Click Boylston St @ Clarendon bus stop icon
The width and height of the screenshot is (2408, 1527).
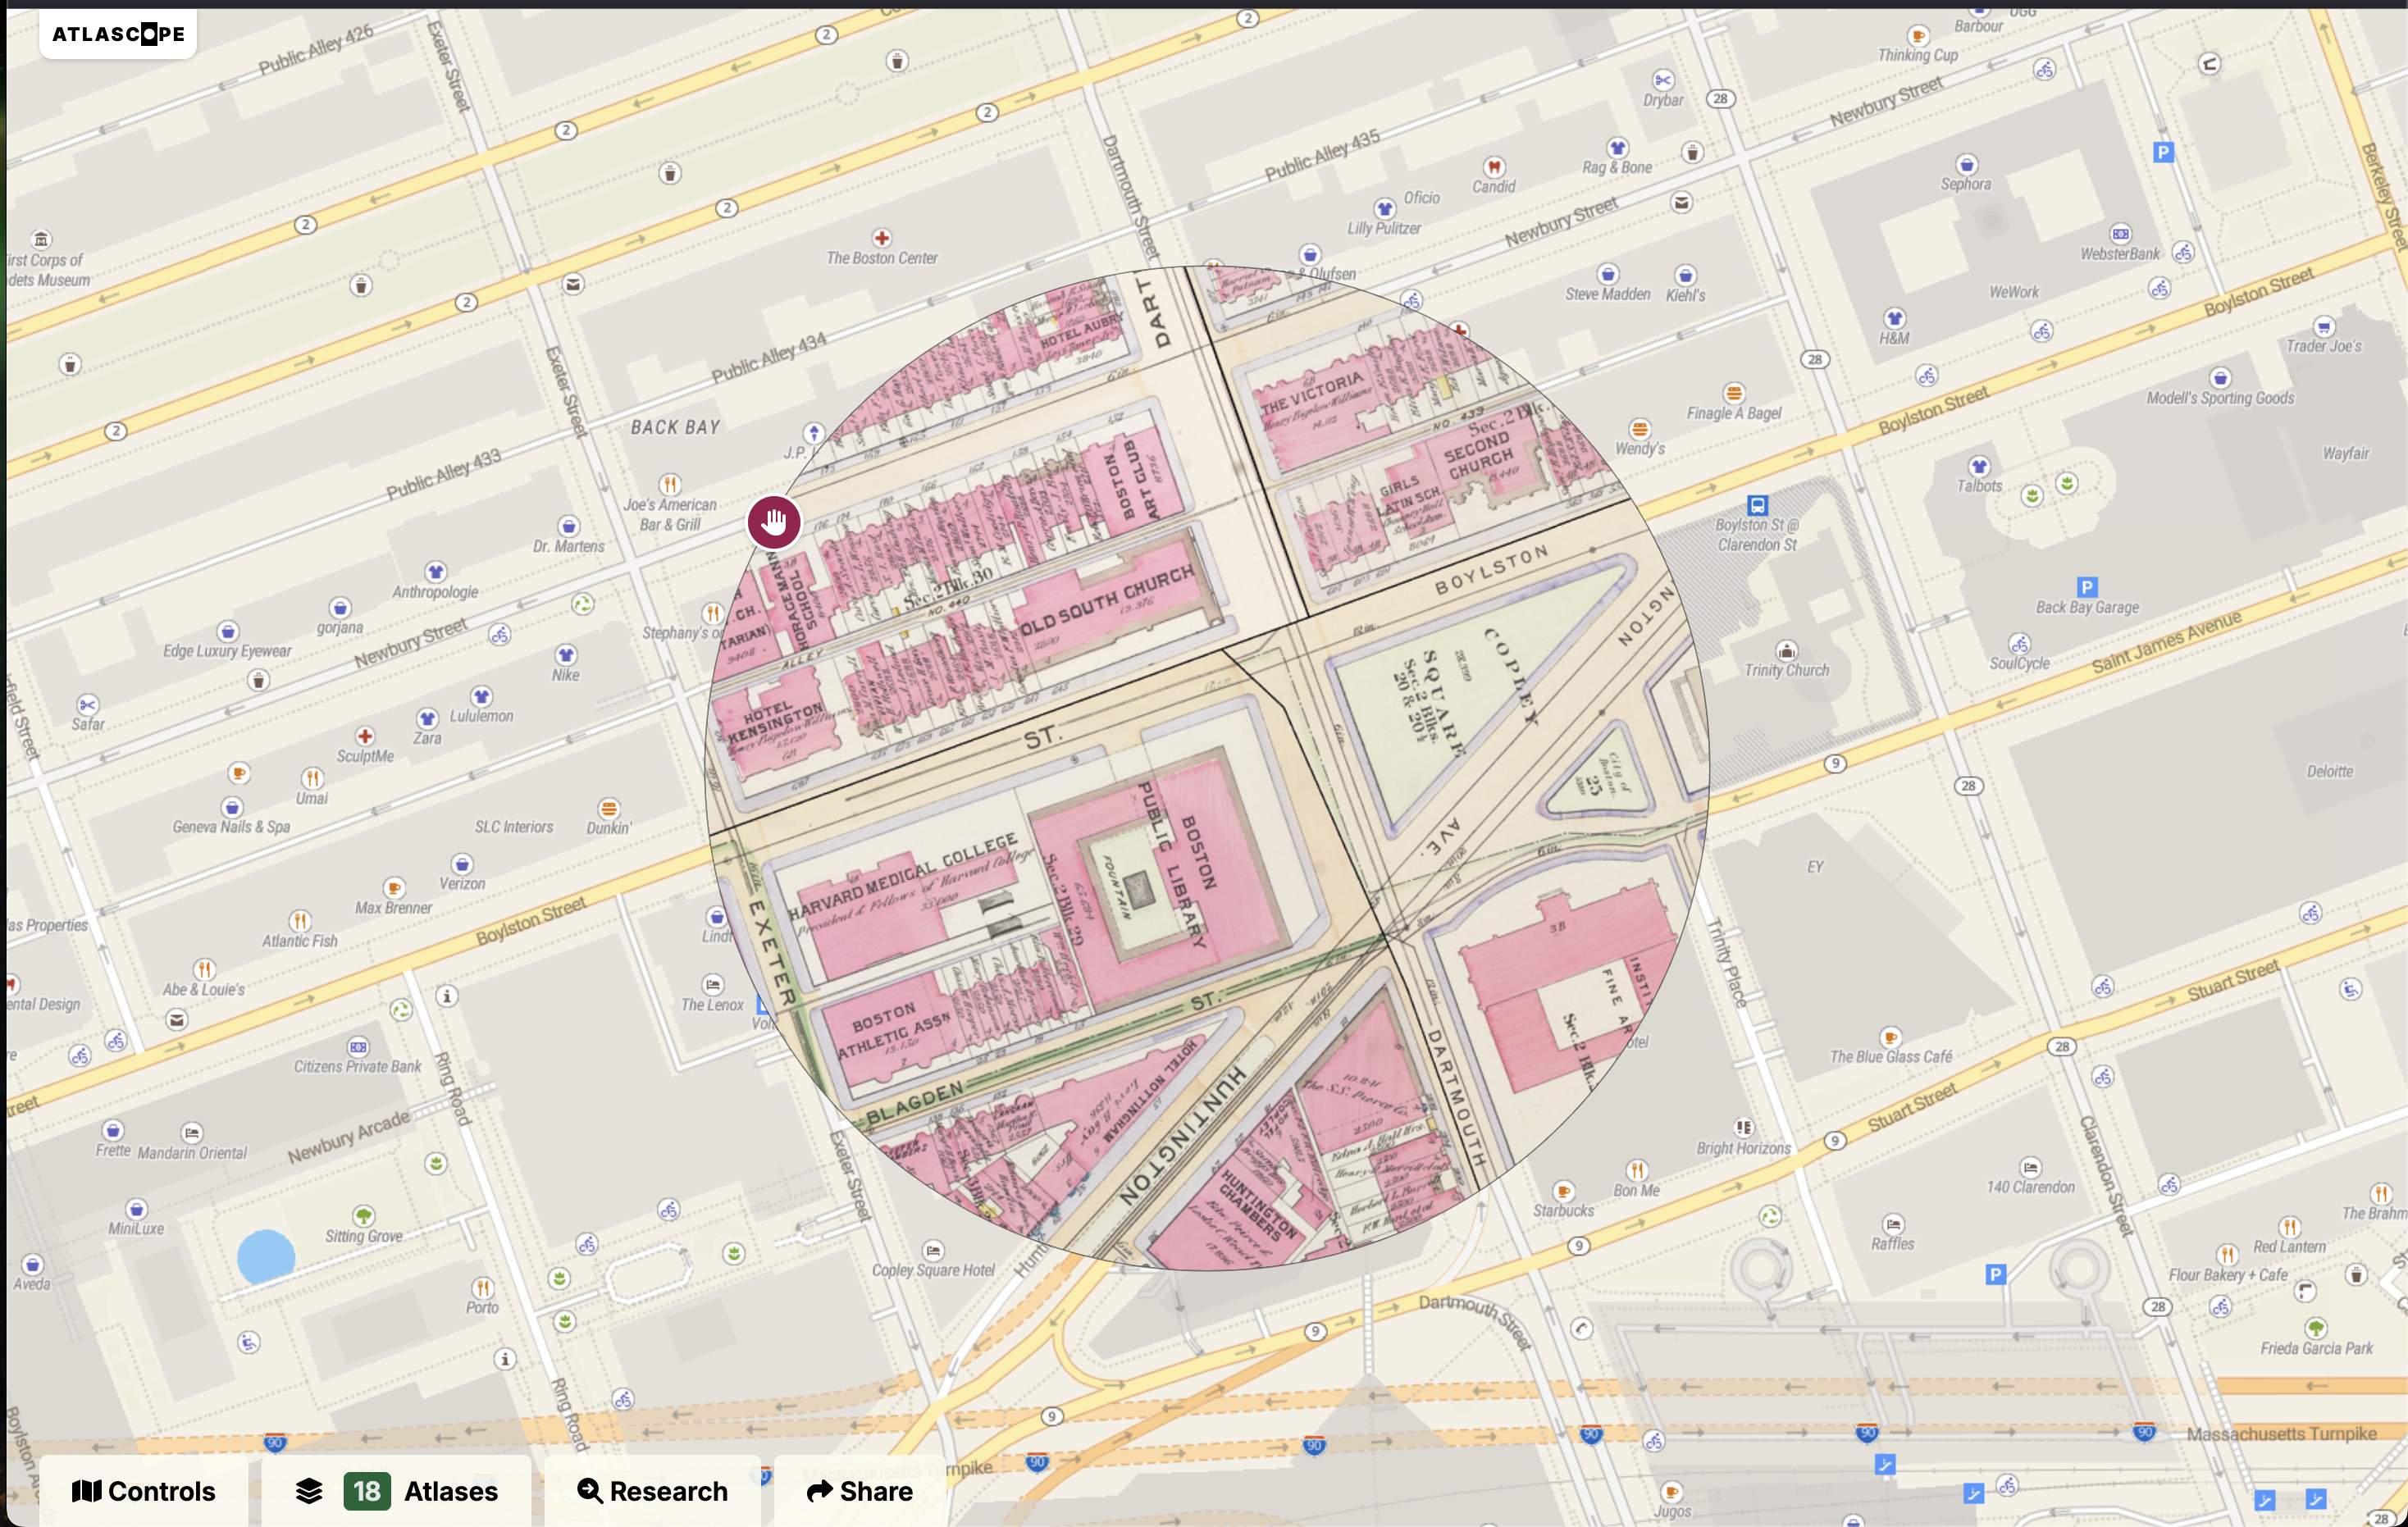[1757, 505]
